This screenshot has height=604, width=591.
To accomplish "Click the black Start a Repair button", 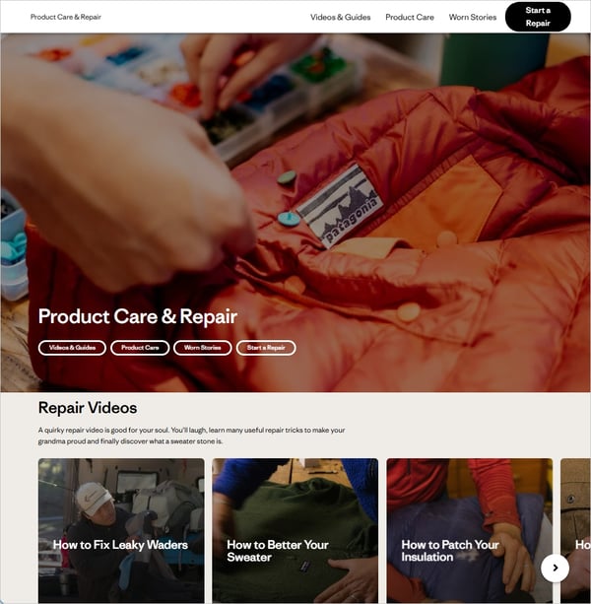I will pos(538,17).
